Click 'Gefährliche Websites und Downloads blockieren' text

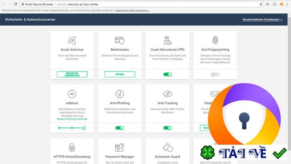(x=120, y=111)
